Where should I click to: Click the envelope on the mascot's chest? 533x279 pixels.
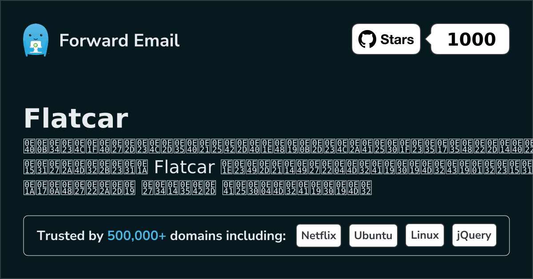(x=35, y=45)
